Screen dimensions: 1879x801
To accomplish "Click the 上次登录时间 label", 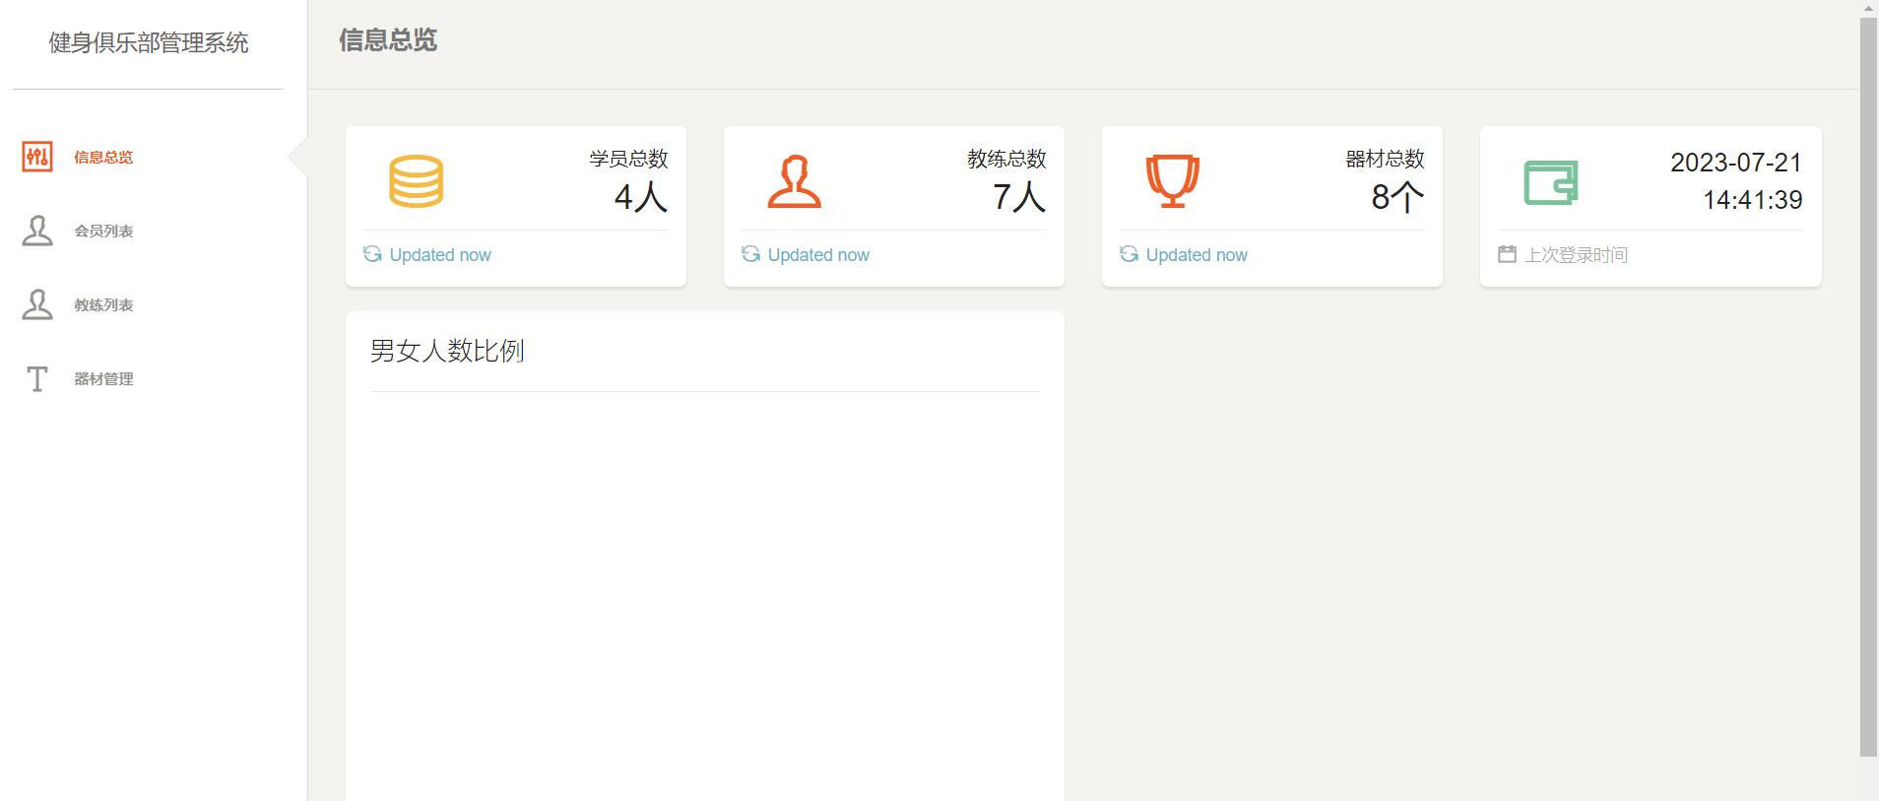I will coord(1576,255).
